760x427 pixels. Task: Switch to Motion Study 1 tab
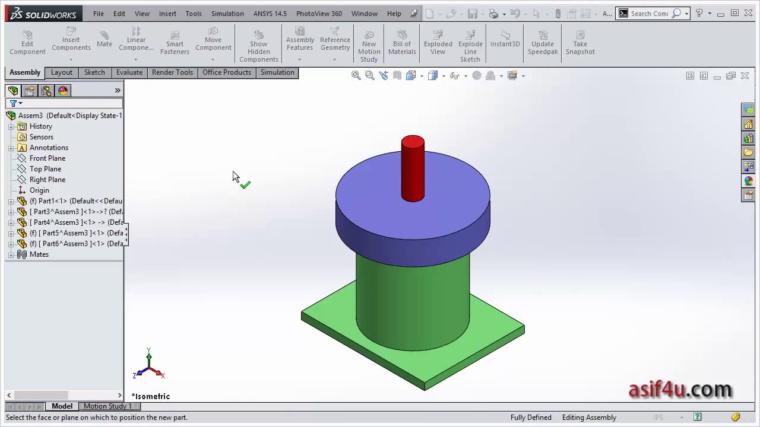click(107, 406)
